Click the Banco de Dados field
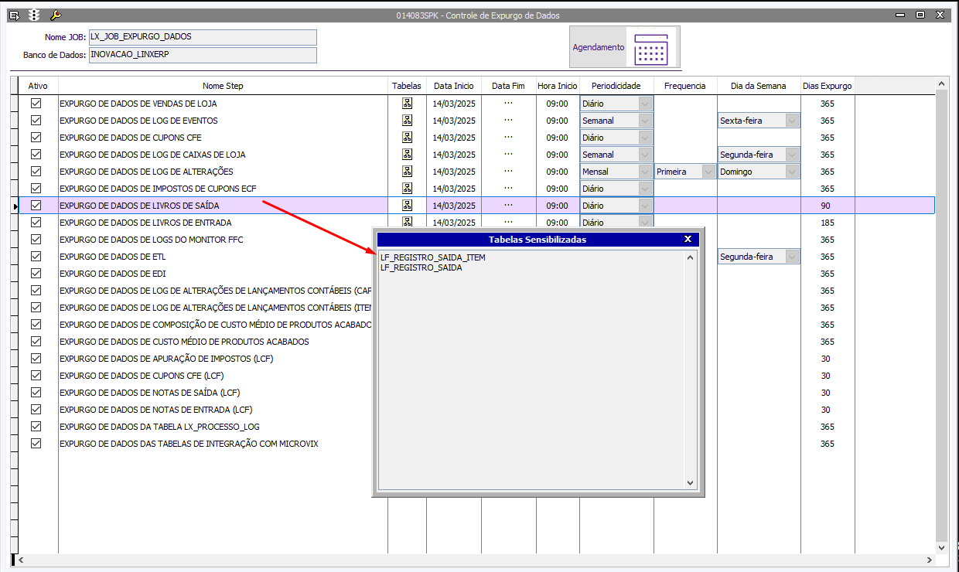 tap(203, 55)
